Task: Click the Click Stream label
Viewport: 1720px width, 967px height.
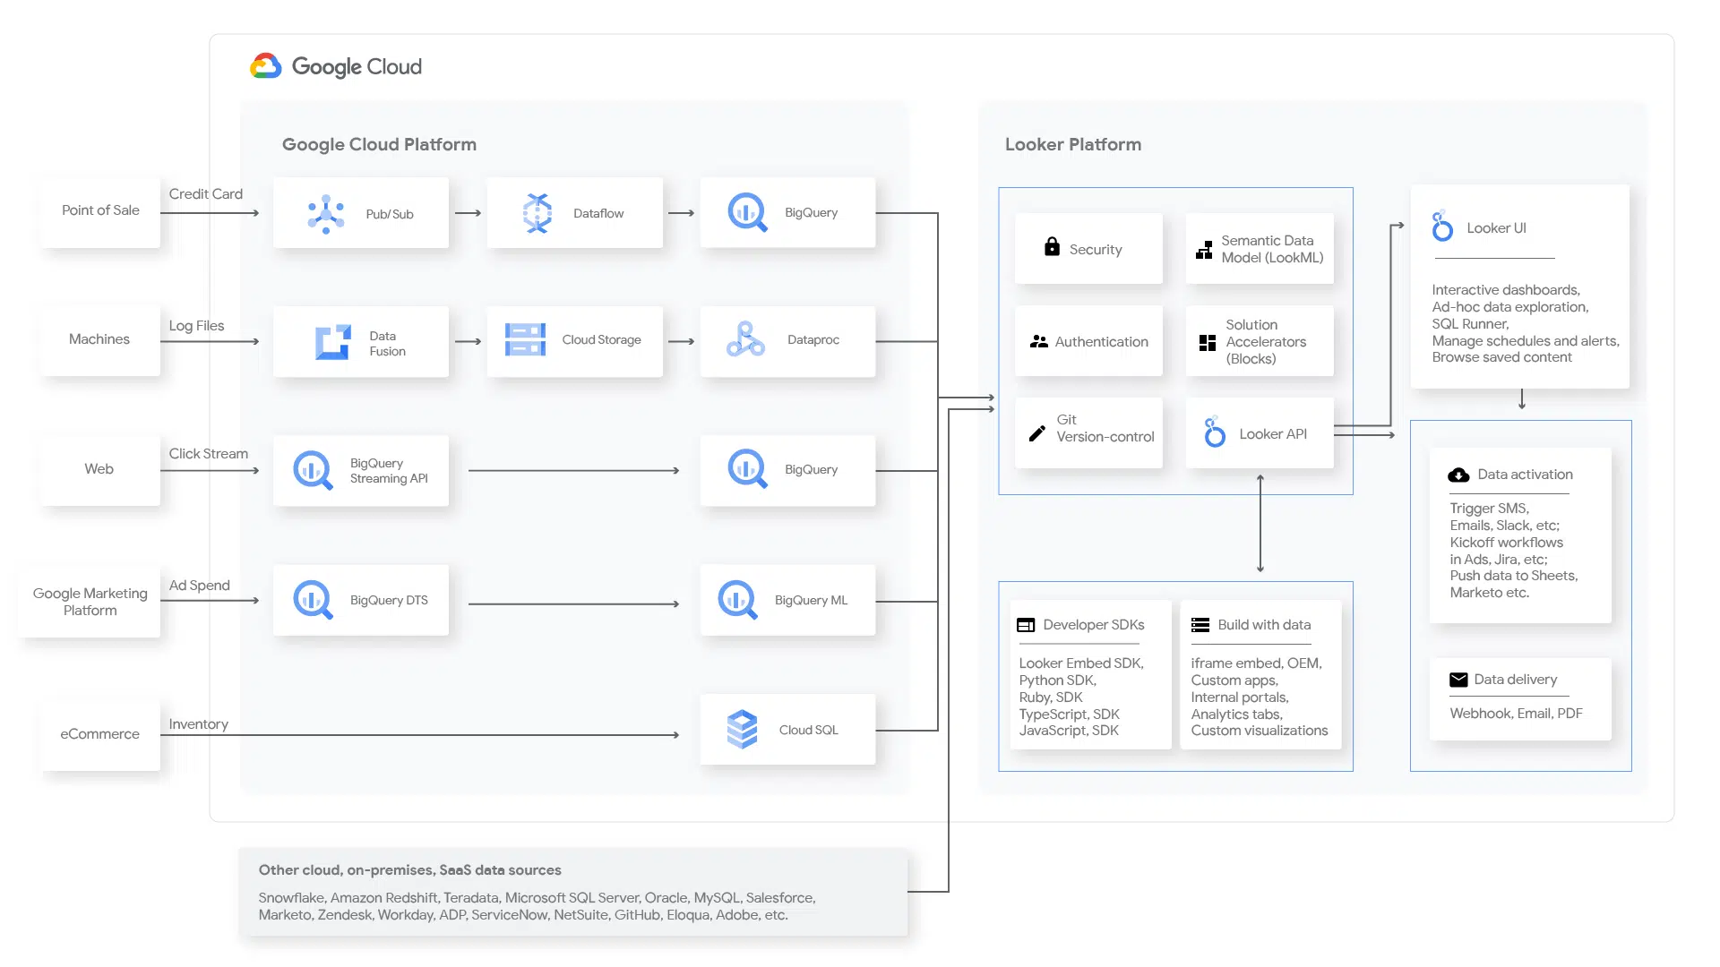Action: click(209, 454)
